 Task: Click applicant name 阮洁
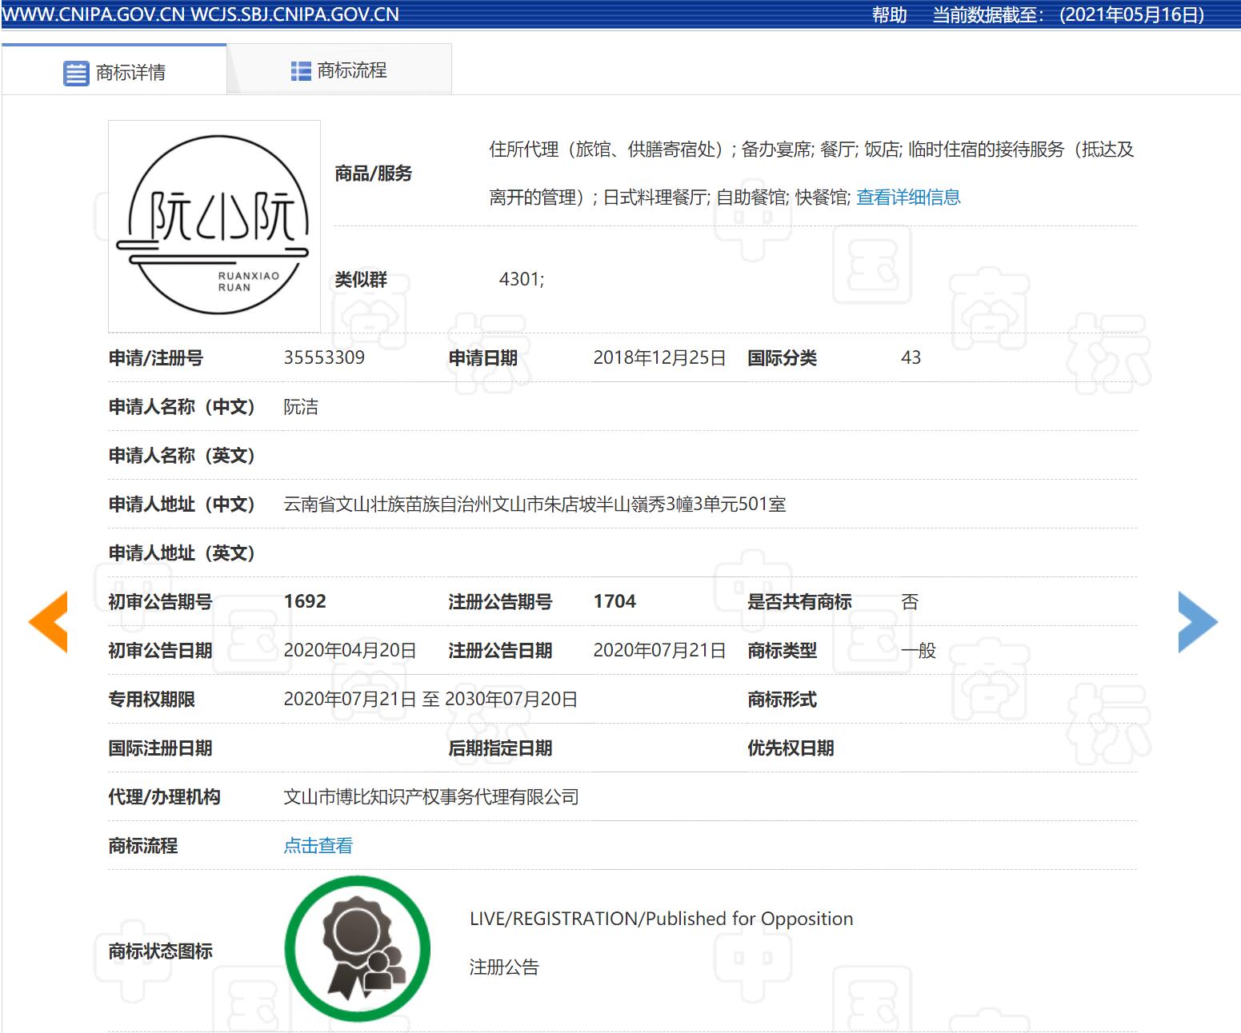tap(301, 406)
